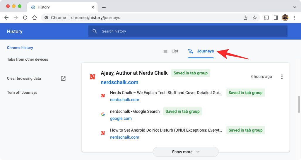Viewport: 301px width, 160px height.
Task: Open new tab with plus button
Action: pos(104,7)
